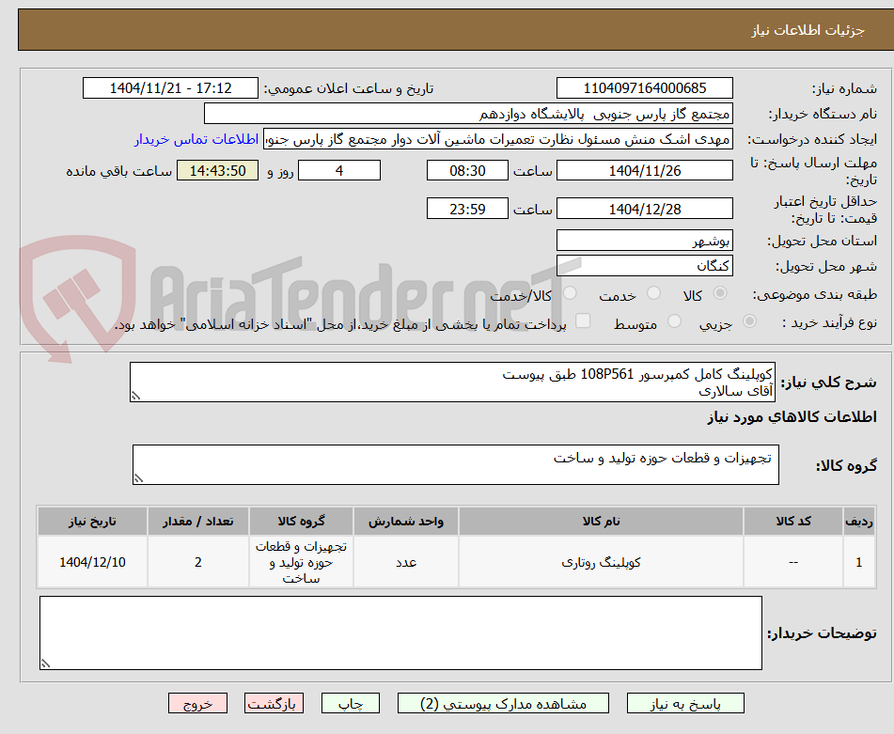Click the deadline hour field 08:30
Screen dimensions: 894x734
pyautogui.click(x=467, y=170)
